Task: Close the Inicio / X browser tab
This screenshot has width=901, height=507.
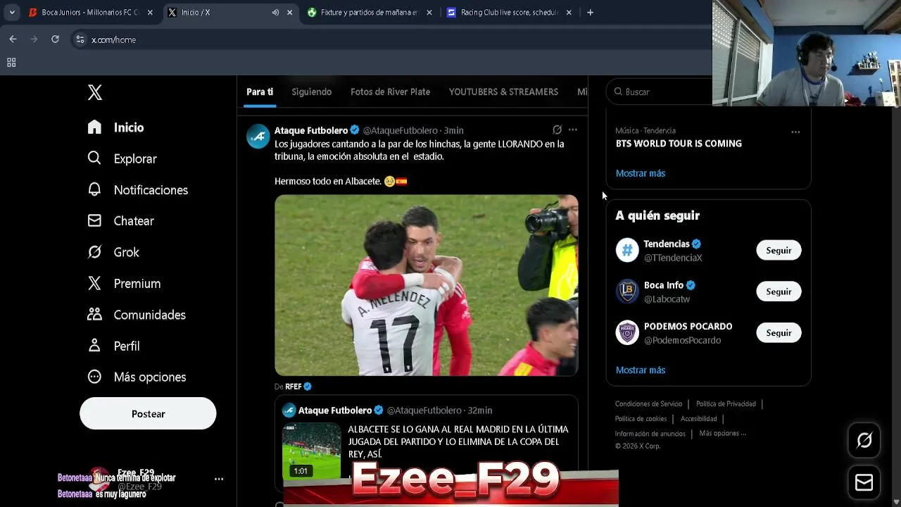Action: coord(289,12)
